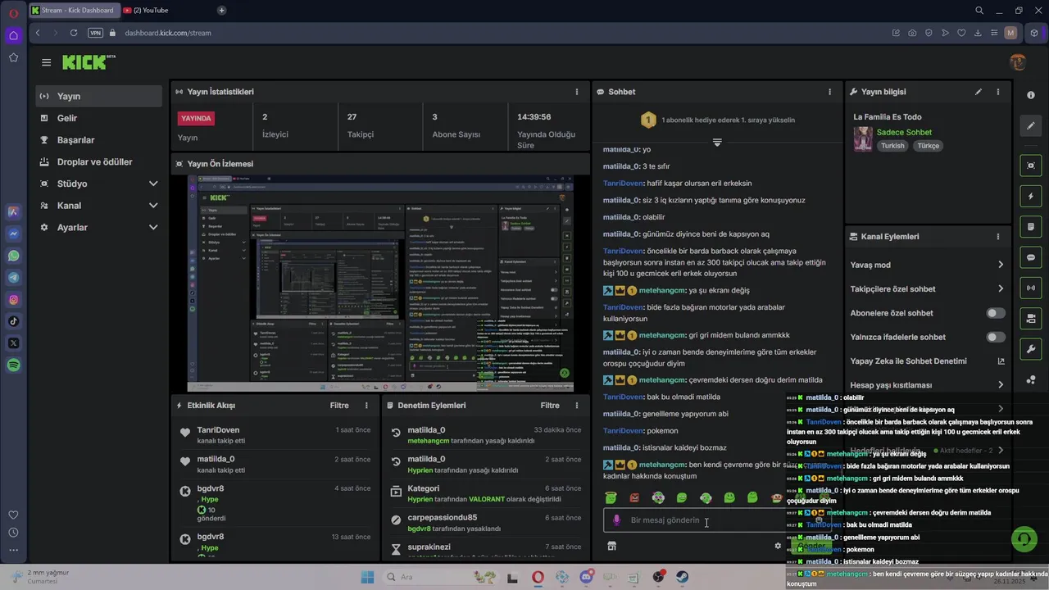The height and width of the screenshot is (590, 1049).
Task: Open a new browser tab with plus button
Action: pos(221,11)
